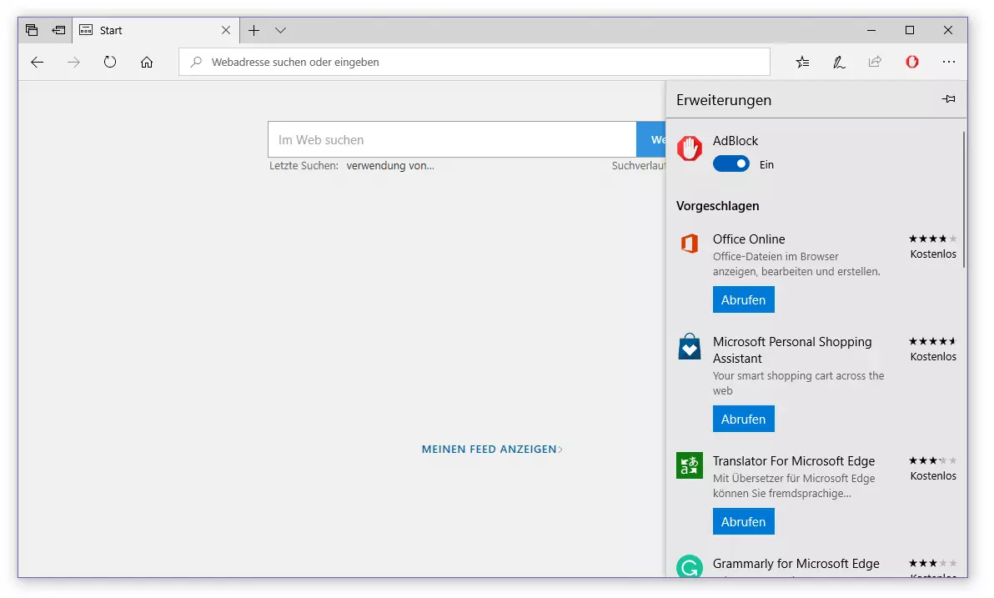Go back to previous page
The image size is (994, 598).
(38, 62)
